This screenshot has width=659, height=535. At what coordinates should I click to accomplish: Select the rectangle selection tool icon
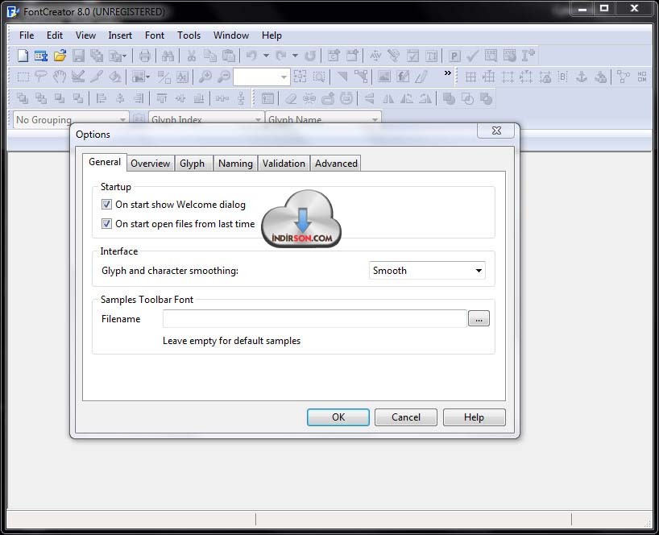pyautogui.click(x=23, y=77)
